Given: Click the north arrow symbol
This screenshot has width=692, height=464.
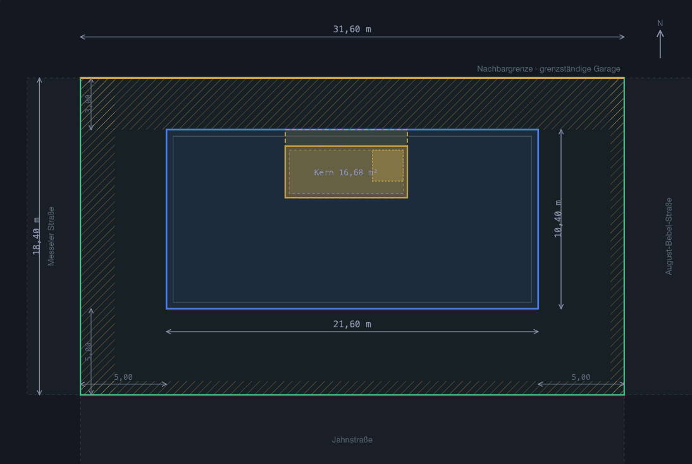Looking at the screenshot, I should (x=660, y=39).
